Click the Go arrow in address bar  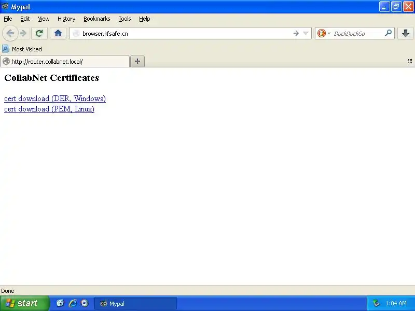296,33
